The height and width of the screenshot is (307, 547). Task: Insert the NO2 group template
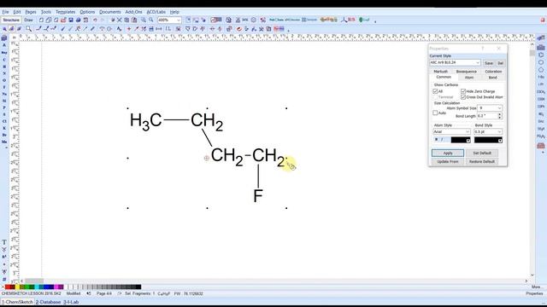pyautogui.click(x=541, y=113)
